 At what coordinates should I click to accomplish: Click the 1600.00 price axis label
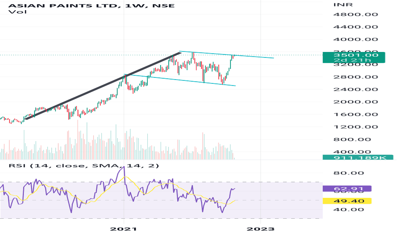point(356,114)
